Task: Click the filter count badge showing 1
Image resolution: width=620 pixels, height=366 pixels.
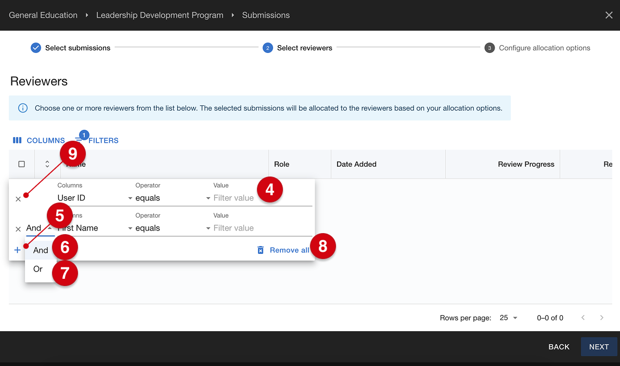Action: pyautogui.click(x=84, y=135)
